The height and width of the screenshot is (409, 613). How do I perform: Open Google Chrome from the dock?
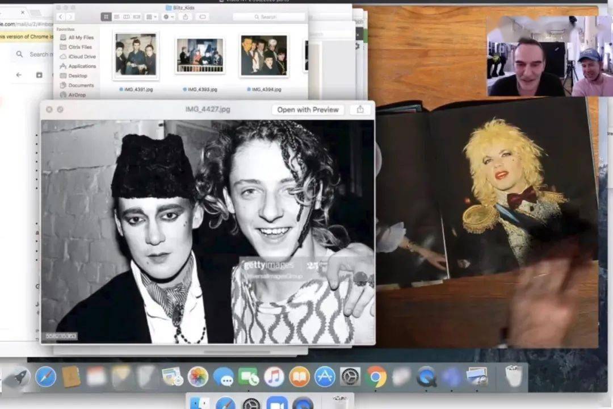pos(376,377)
